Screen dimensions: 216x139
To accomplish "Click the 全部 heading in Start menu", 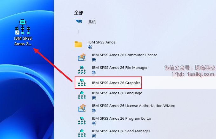I will pos(79,13).
